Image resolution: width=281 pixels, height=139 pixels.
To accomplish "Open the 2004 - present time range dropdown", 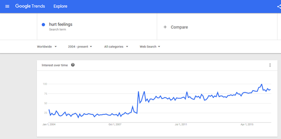I will [x=80, y=47].
